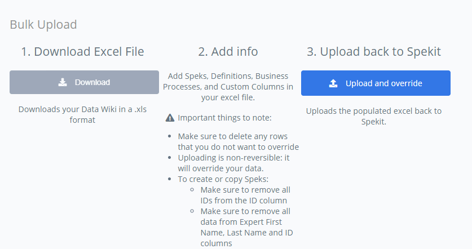The image size is (472, 249).
Task: Click the 'To create or copy Speks' bullet
Action: coord(223,179)
